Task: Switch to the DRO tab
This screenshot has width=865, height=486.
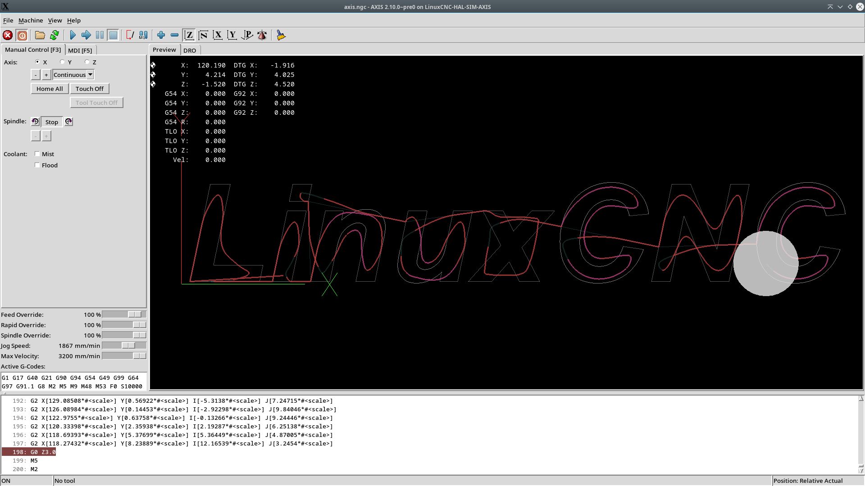Action: point(190,50)
